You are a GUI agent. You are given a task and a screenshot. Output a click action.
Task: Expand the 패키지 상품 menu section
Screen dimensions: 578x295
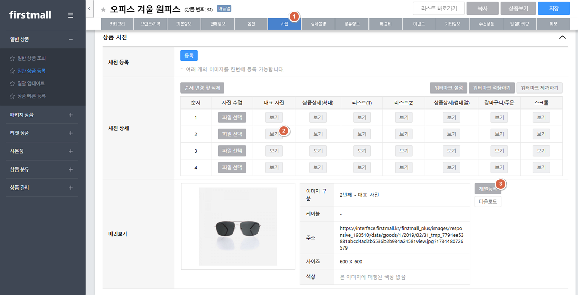[x=71, y=115]
